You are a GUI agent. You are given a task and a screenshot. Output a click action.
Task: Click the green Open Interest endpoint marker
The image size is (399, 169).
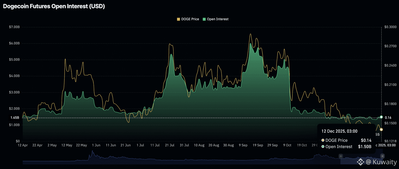pos(381,117)
